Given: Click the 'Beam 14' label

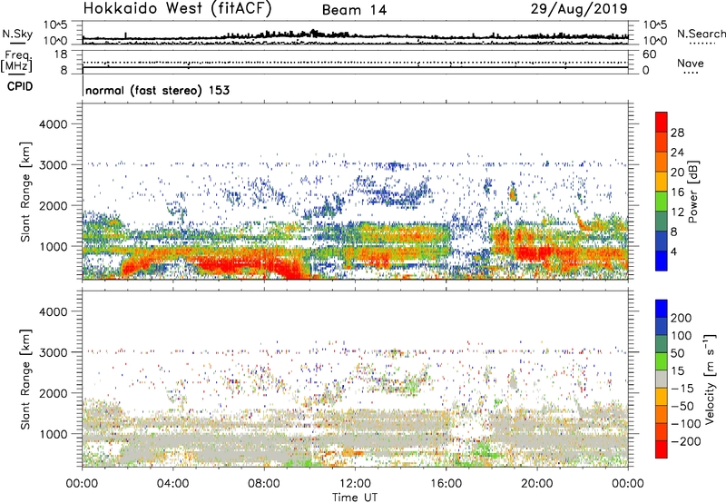Looking at the screenshot, I should (354, 10).
